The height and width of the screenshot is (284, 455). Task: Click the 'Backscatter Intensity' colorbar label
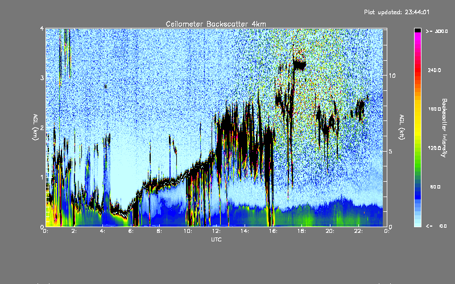(444, 128)
